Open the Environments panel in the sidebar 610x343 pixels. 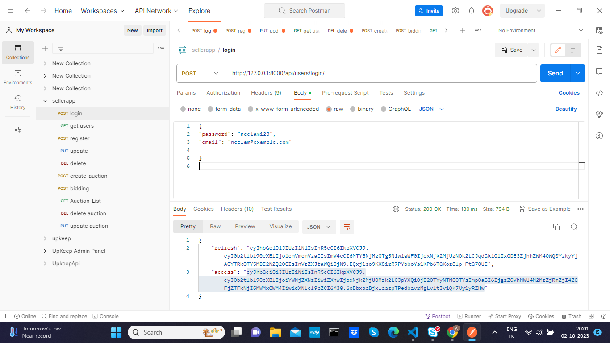click(x=17, y=76)
